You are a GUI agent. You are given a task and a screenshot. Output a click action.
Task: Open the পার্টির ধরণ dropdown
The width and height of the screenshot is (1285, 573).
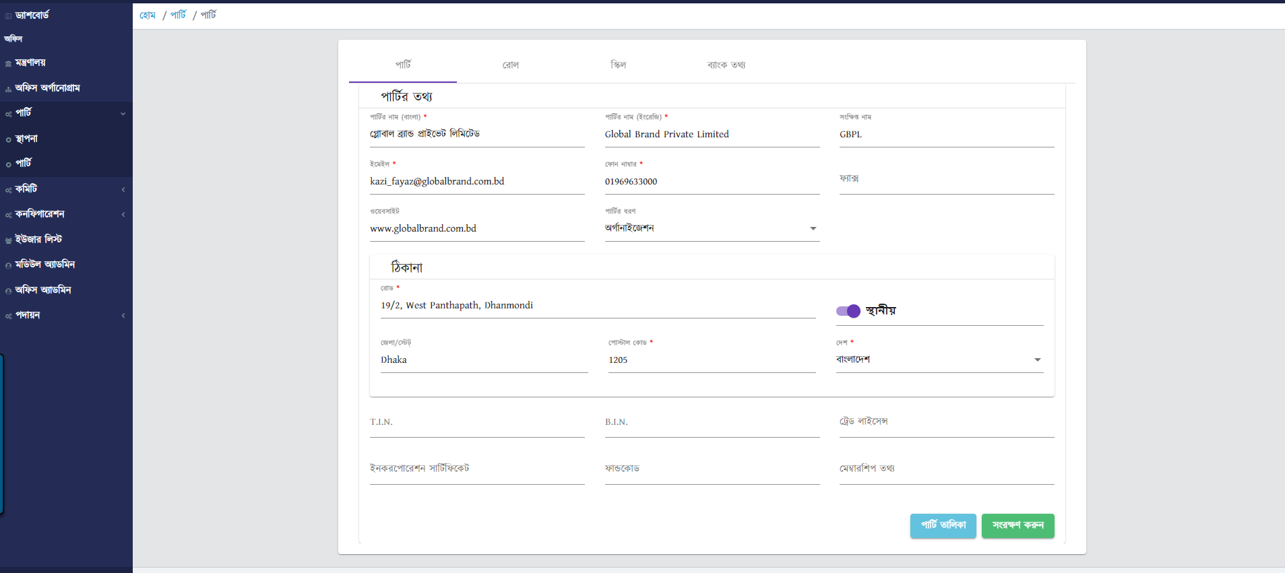[x=712, y=228]
